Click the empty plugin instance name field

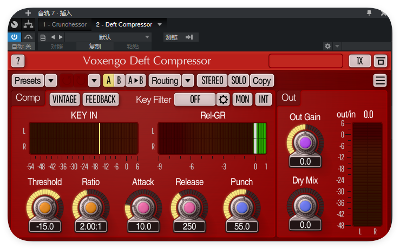coord(306,61)
